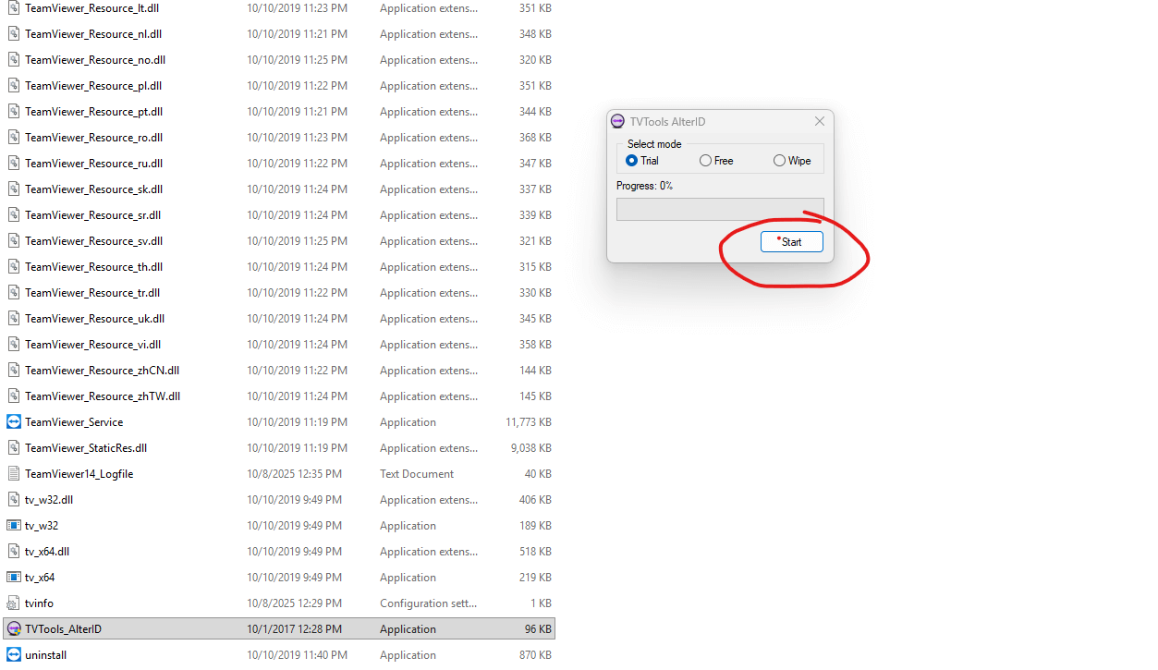Select TeamViewer_Resource_zhCN.dll in the file list
The width and height of the screenshot is (1158, 670).
[x=102, y=371]
